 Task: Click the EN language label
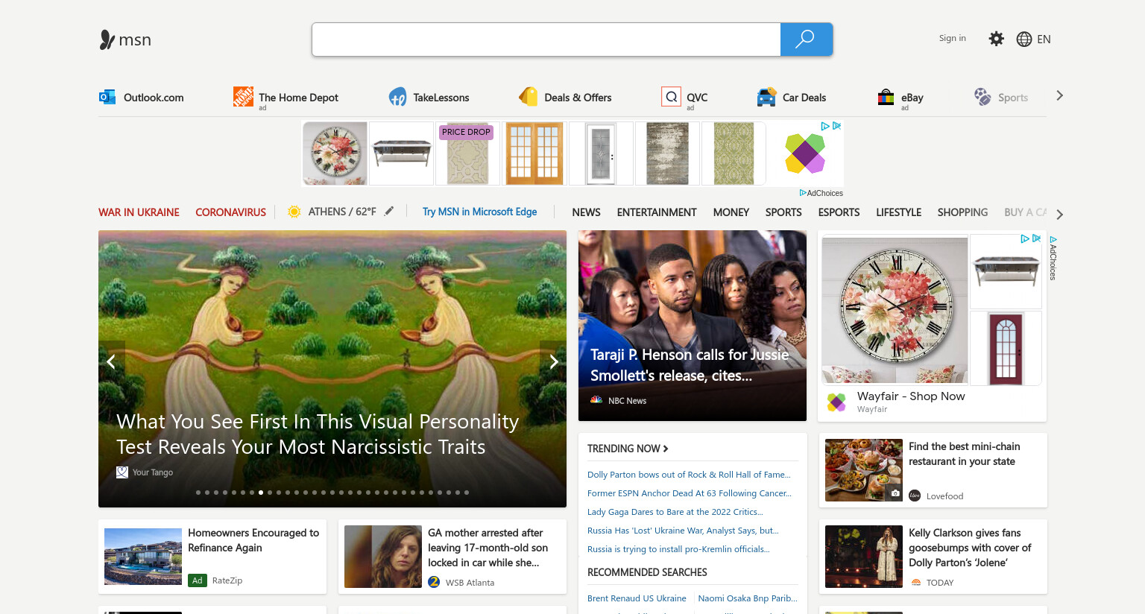pyautogui.click(x=1044, y=39)
